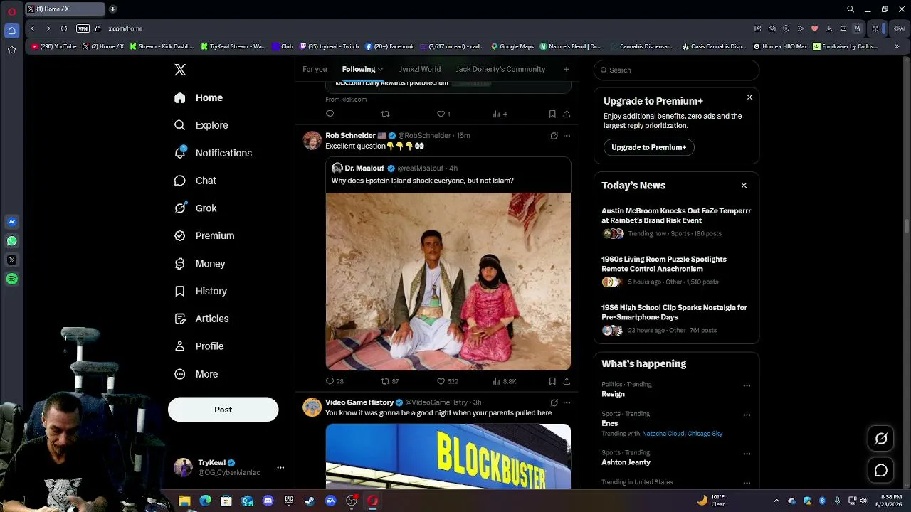This screenshot has height=512, width=911.
Task: Open more menu on Video Game History post
Action: pyautogui.click(x=567, y=402)
